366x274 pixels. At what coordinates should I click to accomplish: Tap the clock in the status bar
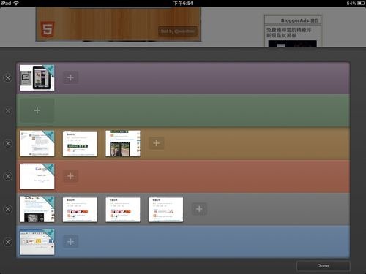click(183, 3)
